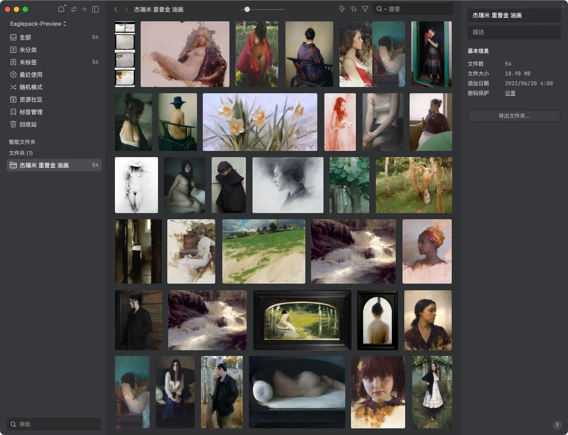Collapse the 文件夹 (1) section
Viewport: 568px width, 435px height.
point(21,153)
